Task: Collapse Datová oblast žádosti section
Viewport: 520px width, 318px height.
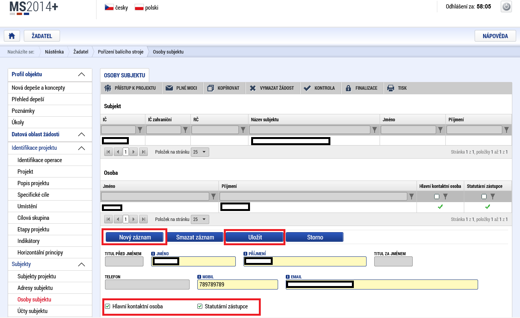Action: pos(82,135)
